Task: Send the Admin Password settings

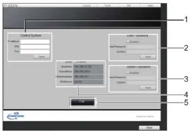Action: [x=148, y=88]
